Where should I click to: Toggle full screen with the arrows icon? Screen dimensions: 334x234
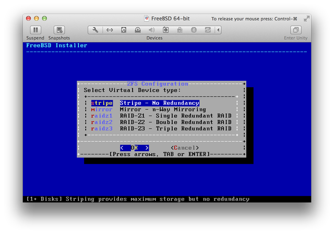pos(306,19)
